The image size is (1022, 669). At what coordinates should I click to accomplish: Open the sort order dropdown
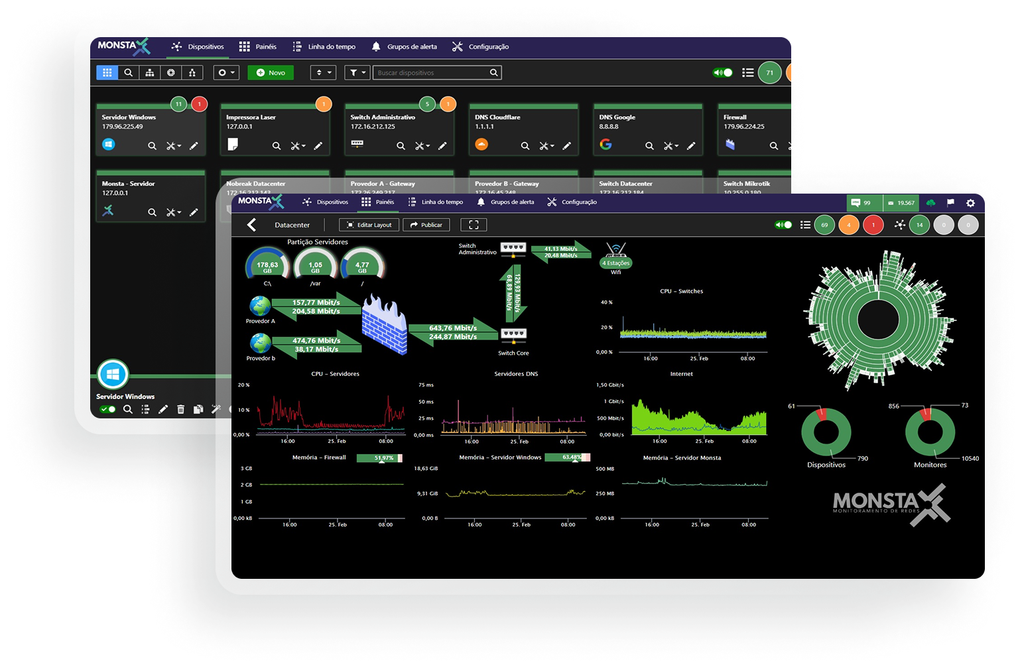point(323,72)
